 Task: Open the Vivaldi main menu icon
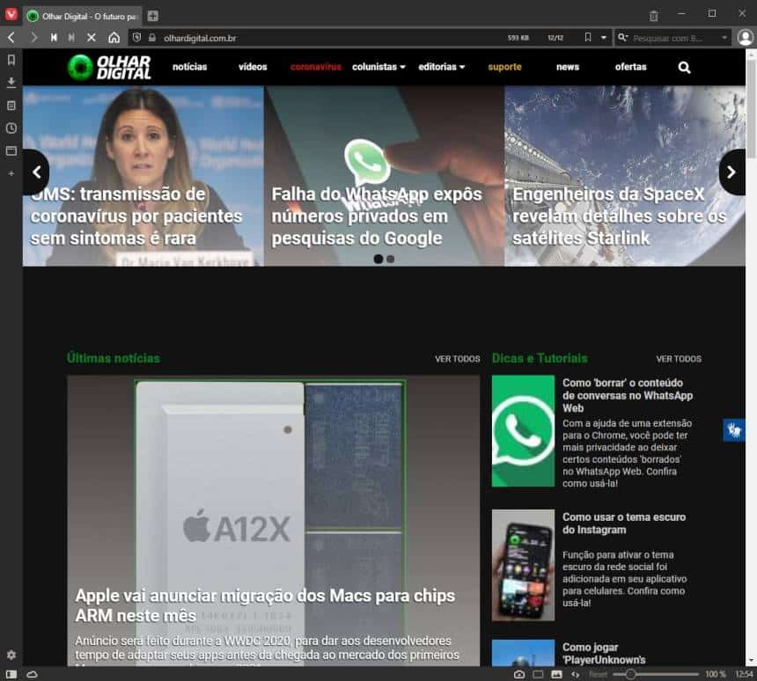11,14
